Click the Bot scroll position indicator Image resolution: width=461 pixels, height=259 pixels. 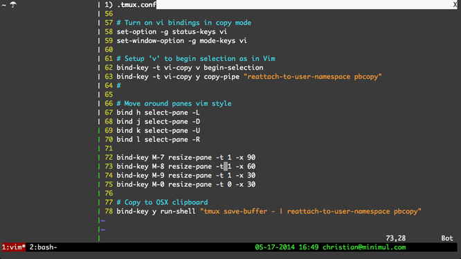[x=447, y=238]
